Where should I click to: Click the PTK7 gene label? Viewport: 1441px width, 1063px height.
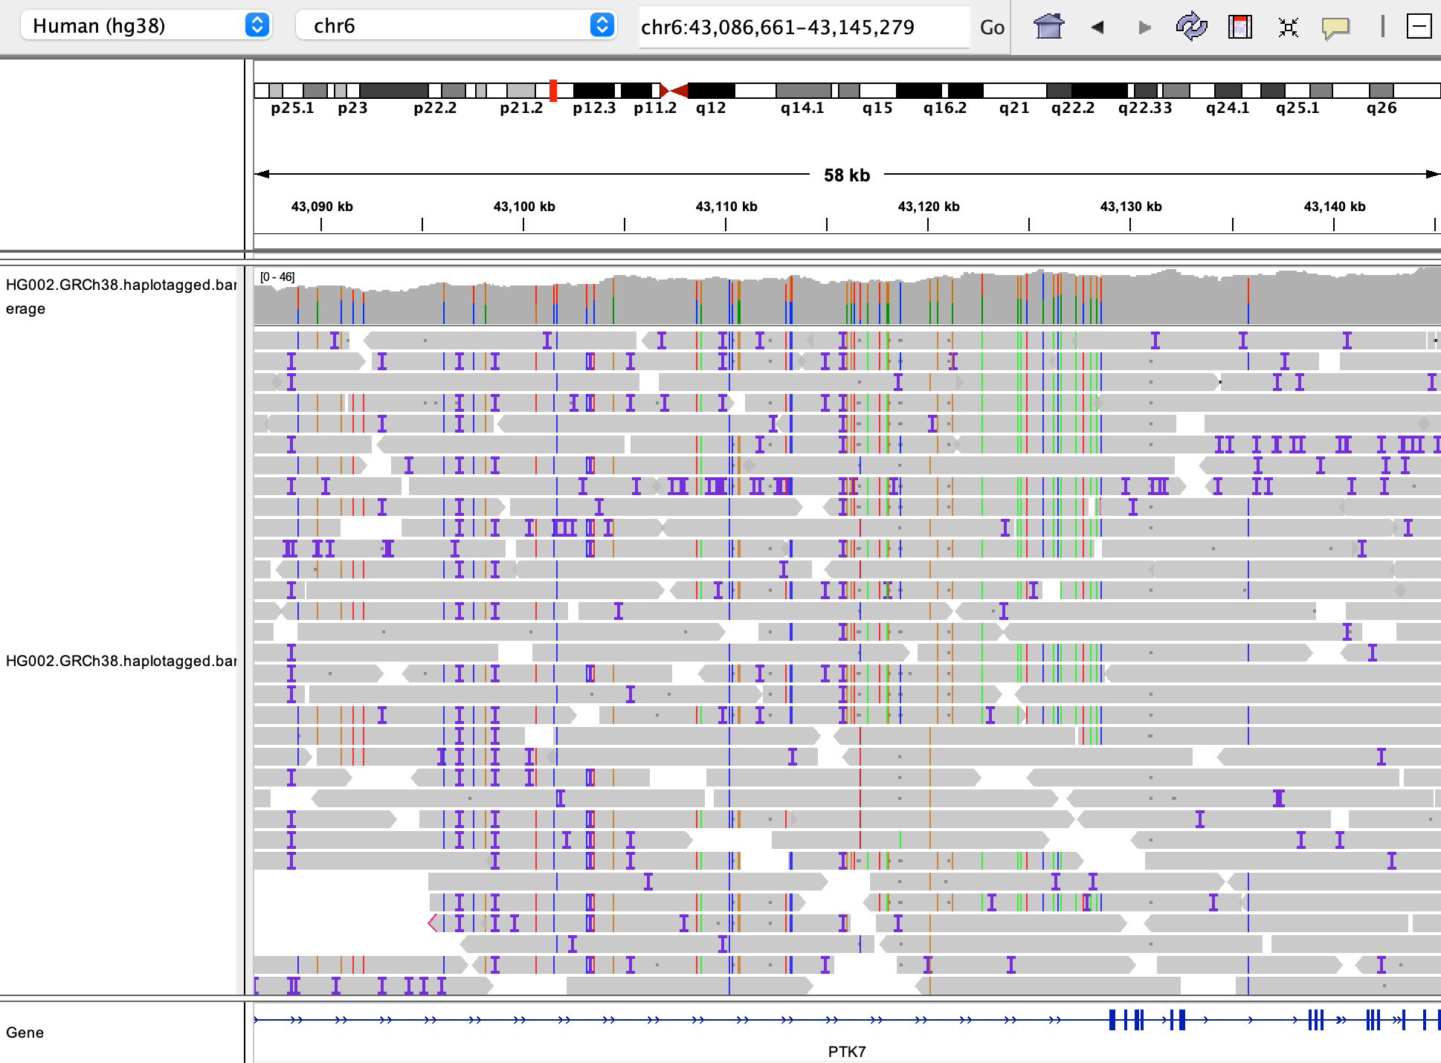[x=847, y=1052]
